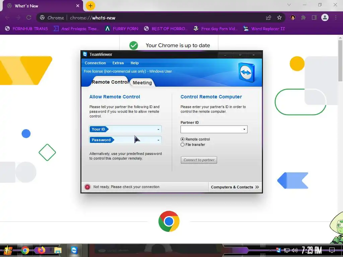Bookmark this page with the star icon

point(279,18)
